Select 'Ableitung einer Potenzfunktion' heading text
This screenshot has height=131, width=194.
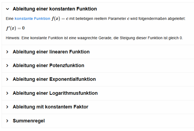(48, 65)
